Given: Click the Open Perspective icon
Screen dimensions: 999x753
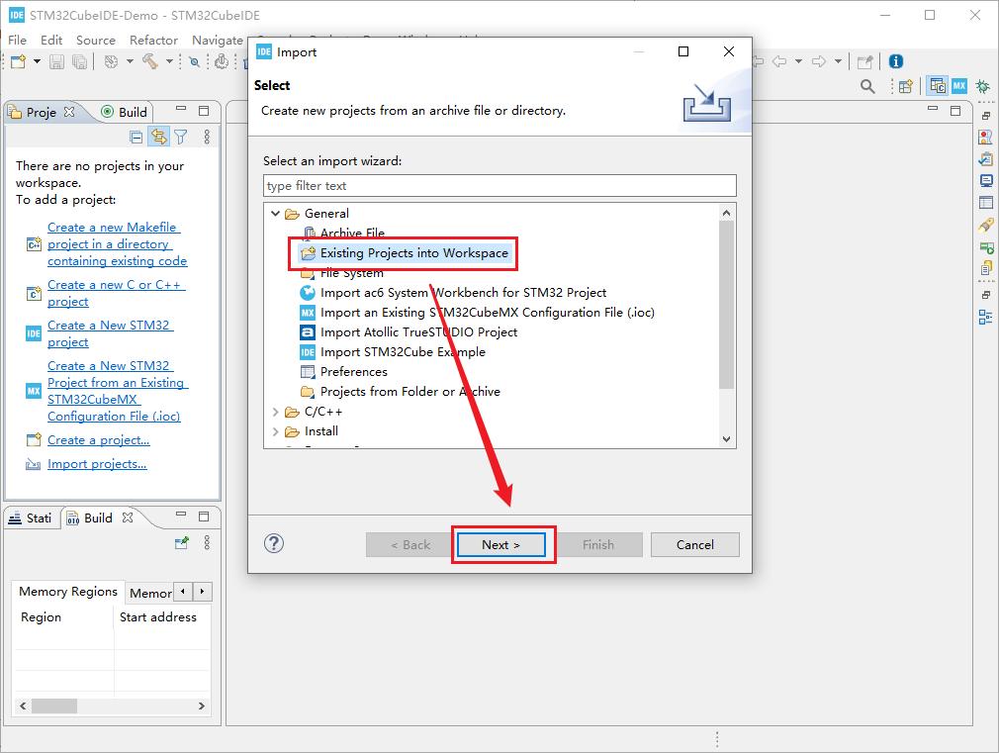Looking at the screenshot, I should click(x=905, y=87).
